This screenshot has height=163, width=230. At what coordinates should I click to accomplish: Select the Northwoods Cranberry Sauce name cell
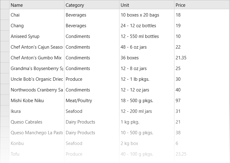[37, 90]
